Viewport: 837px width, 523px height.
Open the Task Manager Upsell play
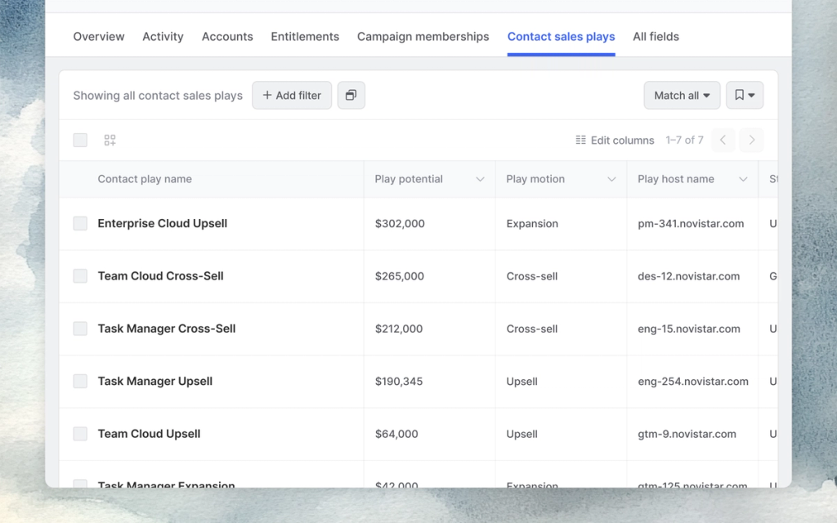point(154,381)
